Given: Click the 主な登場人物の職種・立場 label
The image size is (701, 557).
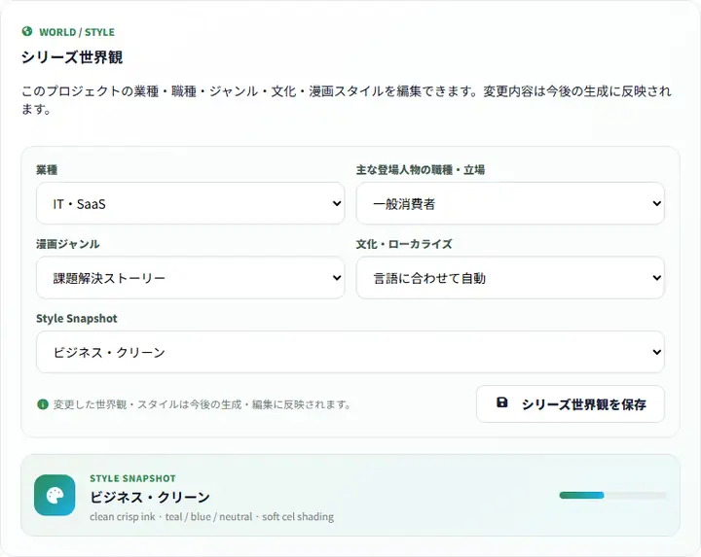Looking at the screenshot, I should [421, 170].
